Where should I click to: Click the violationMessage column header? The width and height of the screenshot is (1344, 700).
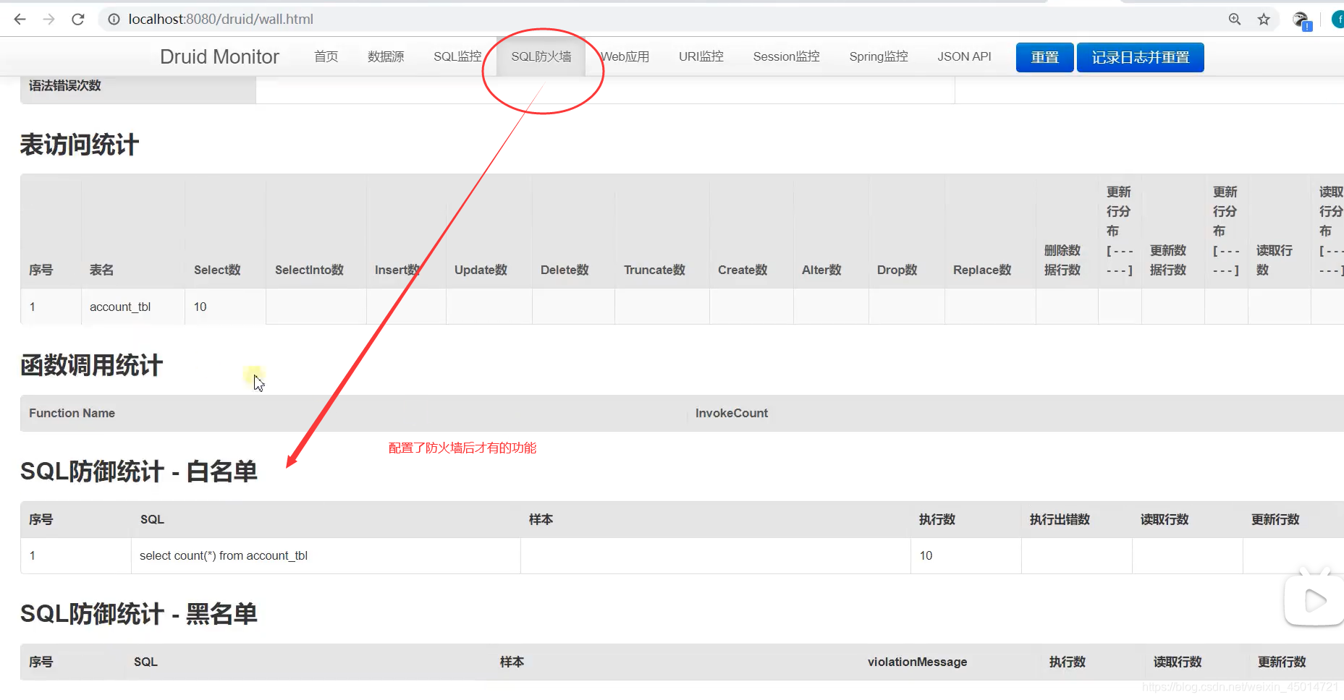tap(917, 662)
